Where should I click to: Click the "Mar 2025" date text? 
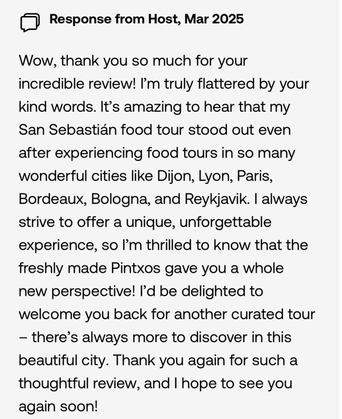click(x=214, y=19)
